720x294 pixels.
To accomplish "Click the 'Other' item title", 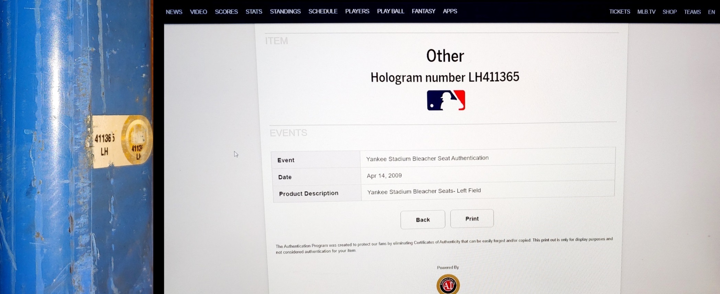I will 445,56.
